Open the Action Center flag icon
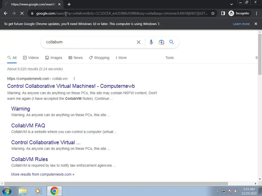The height and width of the screenshot is (196, 262). tap(230, 191)
